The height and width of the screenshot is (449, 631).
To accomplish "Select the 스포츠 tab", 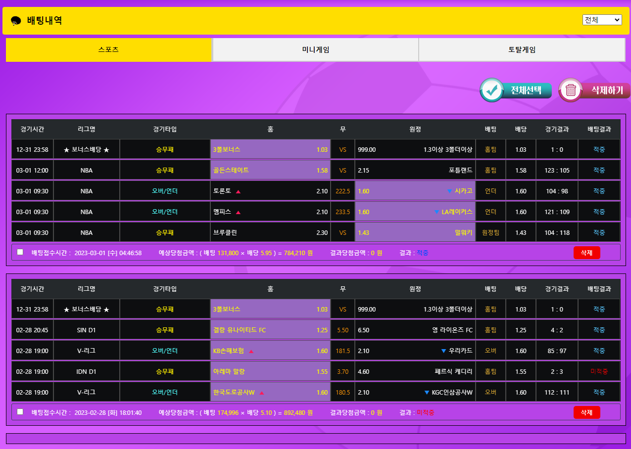I will tap(109, 50).
